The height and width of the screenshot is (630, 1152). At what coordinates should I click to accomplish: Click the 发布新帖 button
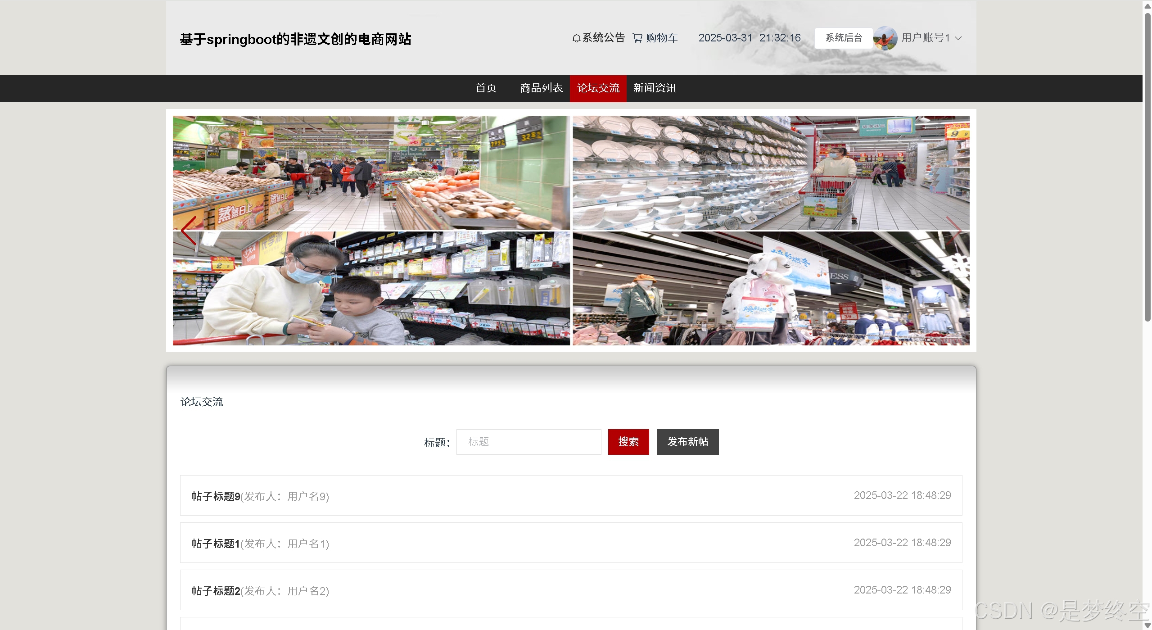pyautogui.click(x=687, y=442)
